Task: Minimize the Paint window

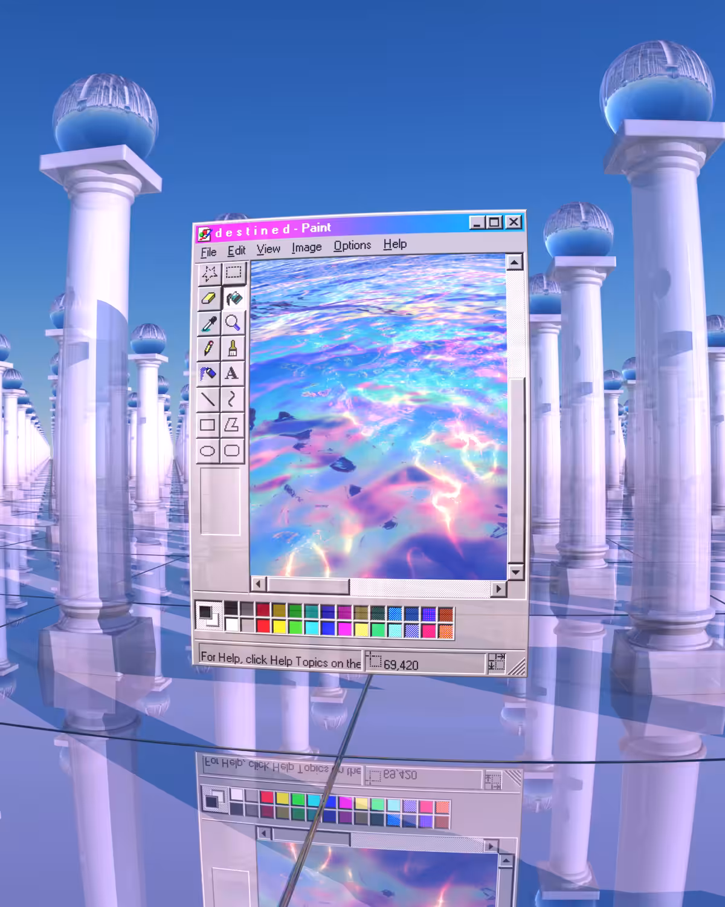Action: click(x=477, y=223)
